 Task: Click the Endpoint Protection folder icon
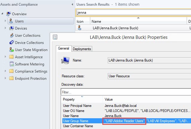click(11, 78)
